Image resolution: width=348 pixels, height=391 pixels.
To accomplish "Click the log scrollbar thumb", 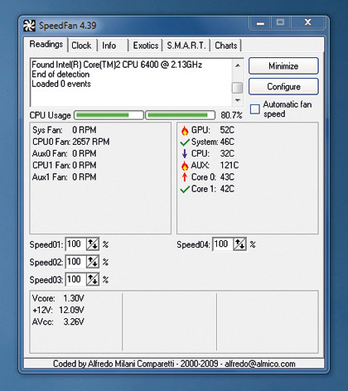I will click(x=237, y=88).
